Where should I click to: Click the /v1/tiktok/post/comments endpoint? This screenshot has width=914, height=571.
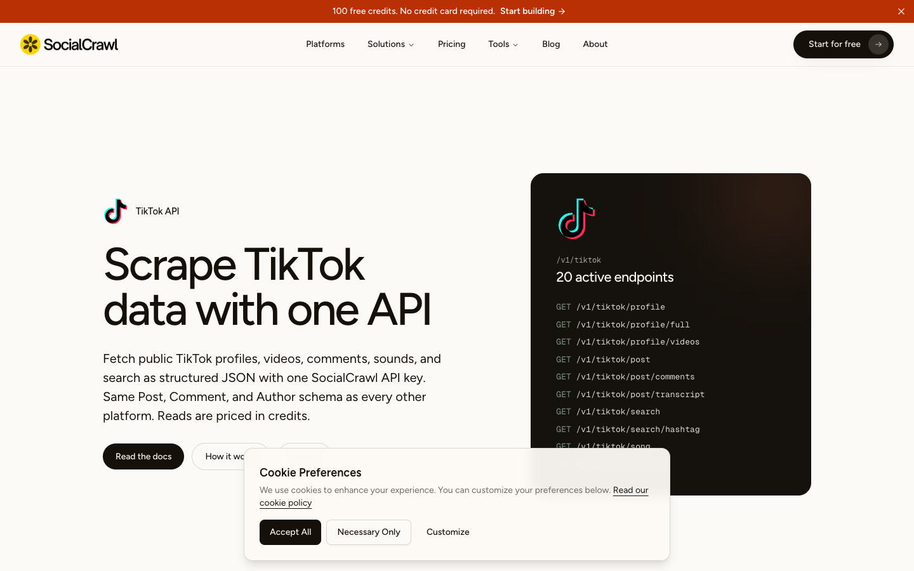(x=625, y=377)
